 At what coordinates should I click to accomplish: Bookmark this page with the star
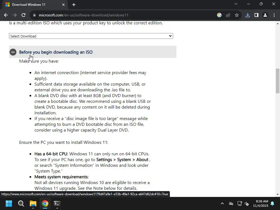[237, 15]
